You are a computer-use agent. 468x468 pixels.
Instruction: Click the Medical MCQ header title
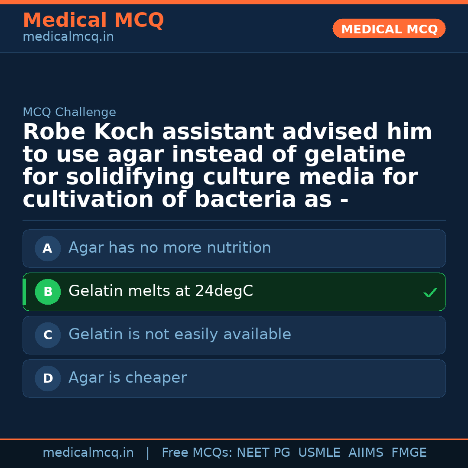click(93, 20)
